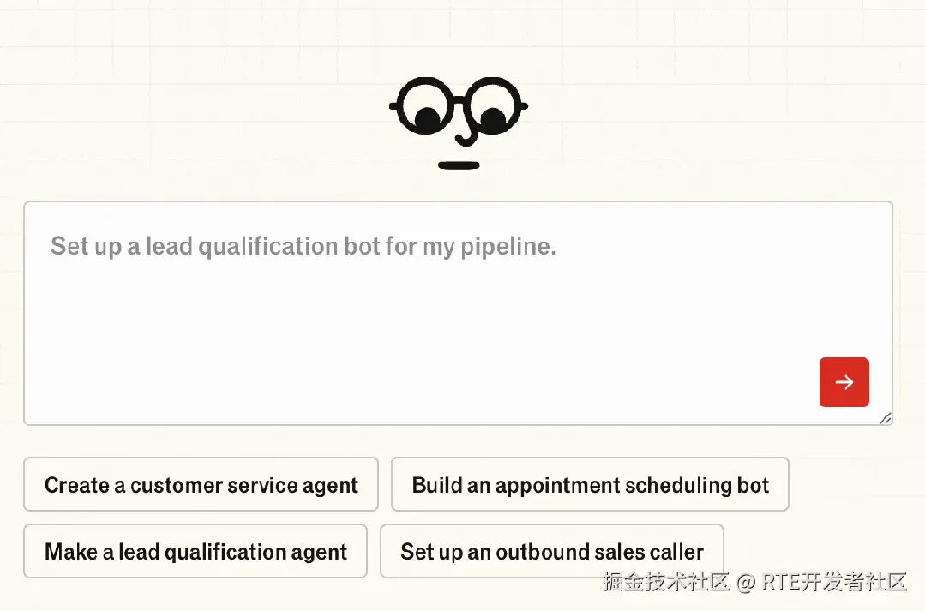Click the resize handle of the text area
Screen dimensions: 925x611
[x=886, y=418]
